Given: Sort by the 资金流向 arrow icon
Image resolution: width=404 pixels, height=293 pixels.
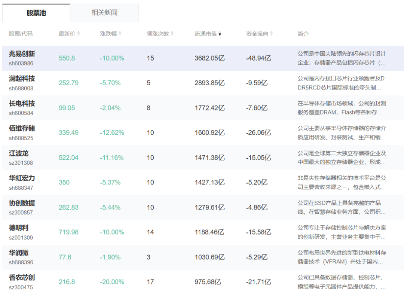Looking at the screenshot, I should point(271,34).
